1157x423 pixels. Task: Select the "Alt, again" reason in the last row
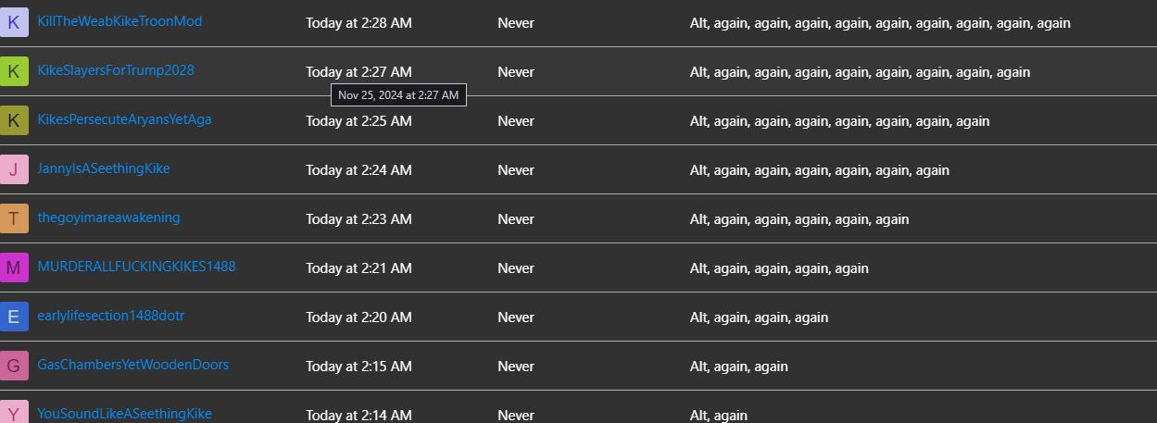(x=719, y=416)
